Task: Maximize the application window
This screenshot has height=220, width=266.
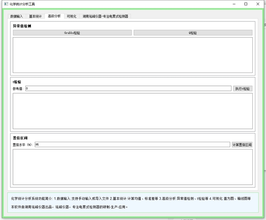Action: [x=246, y=4]
